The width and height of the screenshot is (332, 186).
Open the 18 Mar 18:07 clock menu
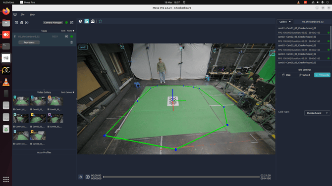pos(172,2)
